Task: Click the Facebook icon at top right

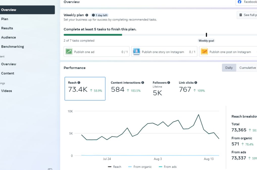Action: coord(240,2)
